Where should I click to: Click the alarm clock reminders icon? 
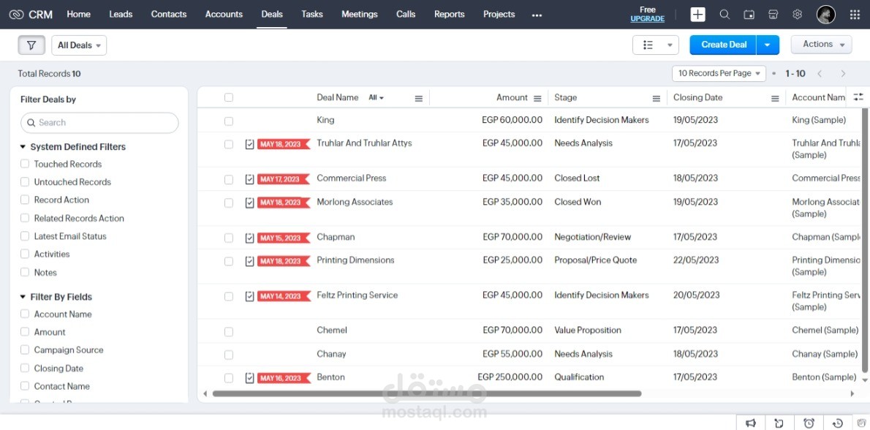(809, 423)
